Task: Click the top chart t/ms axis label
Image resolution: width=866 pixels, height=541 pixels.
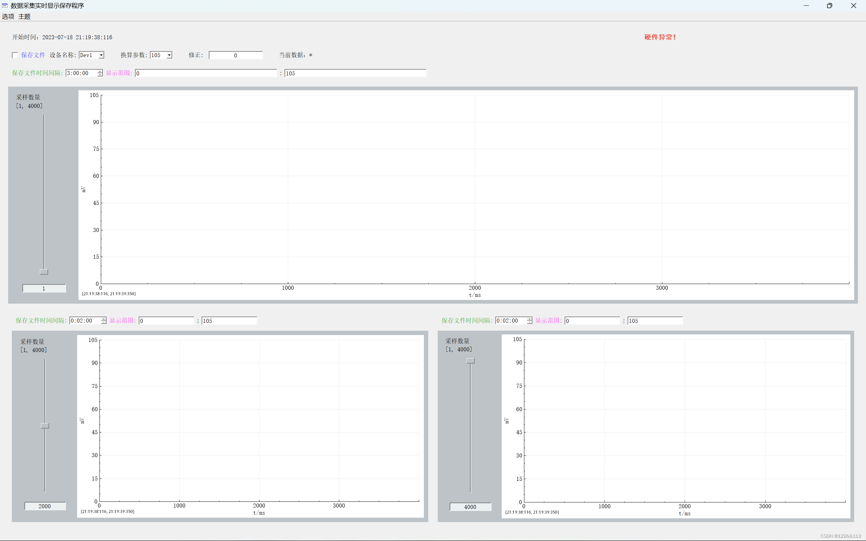Action: [475, 295]
